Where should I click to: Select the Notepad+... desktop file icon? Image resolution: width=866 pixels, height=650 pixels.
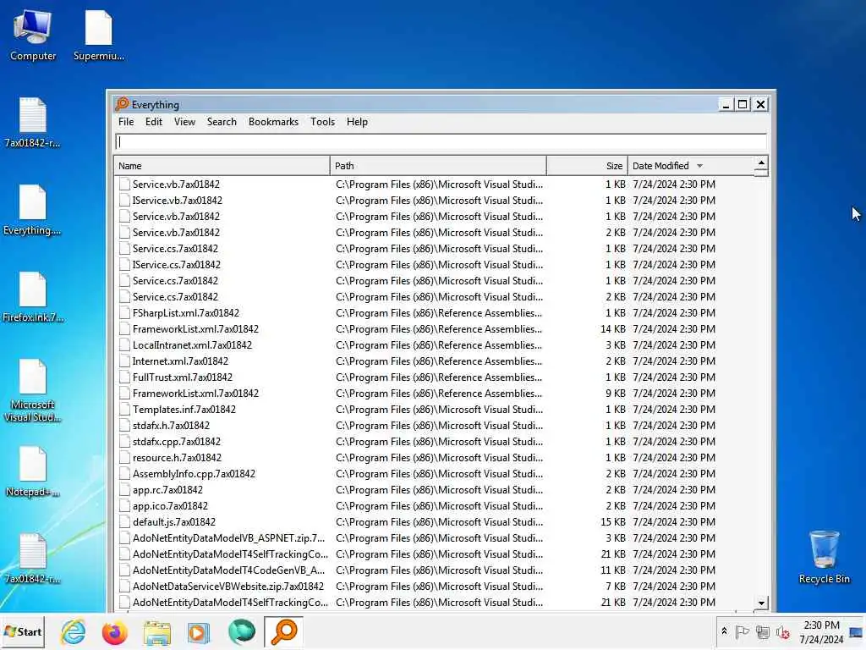coord(33,472)
